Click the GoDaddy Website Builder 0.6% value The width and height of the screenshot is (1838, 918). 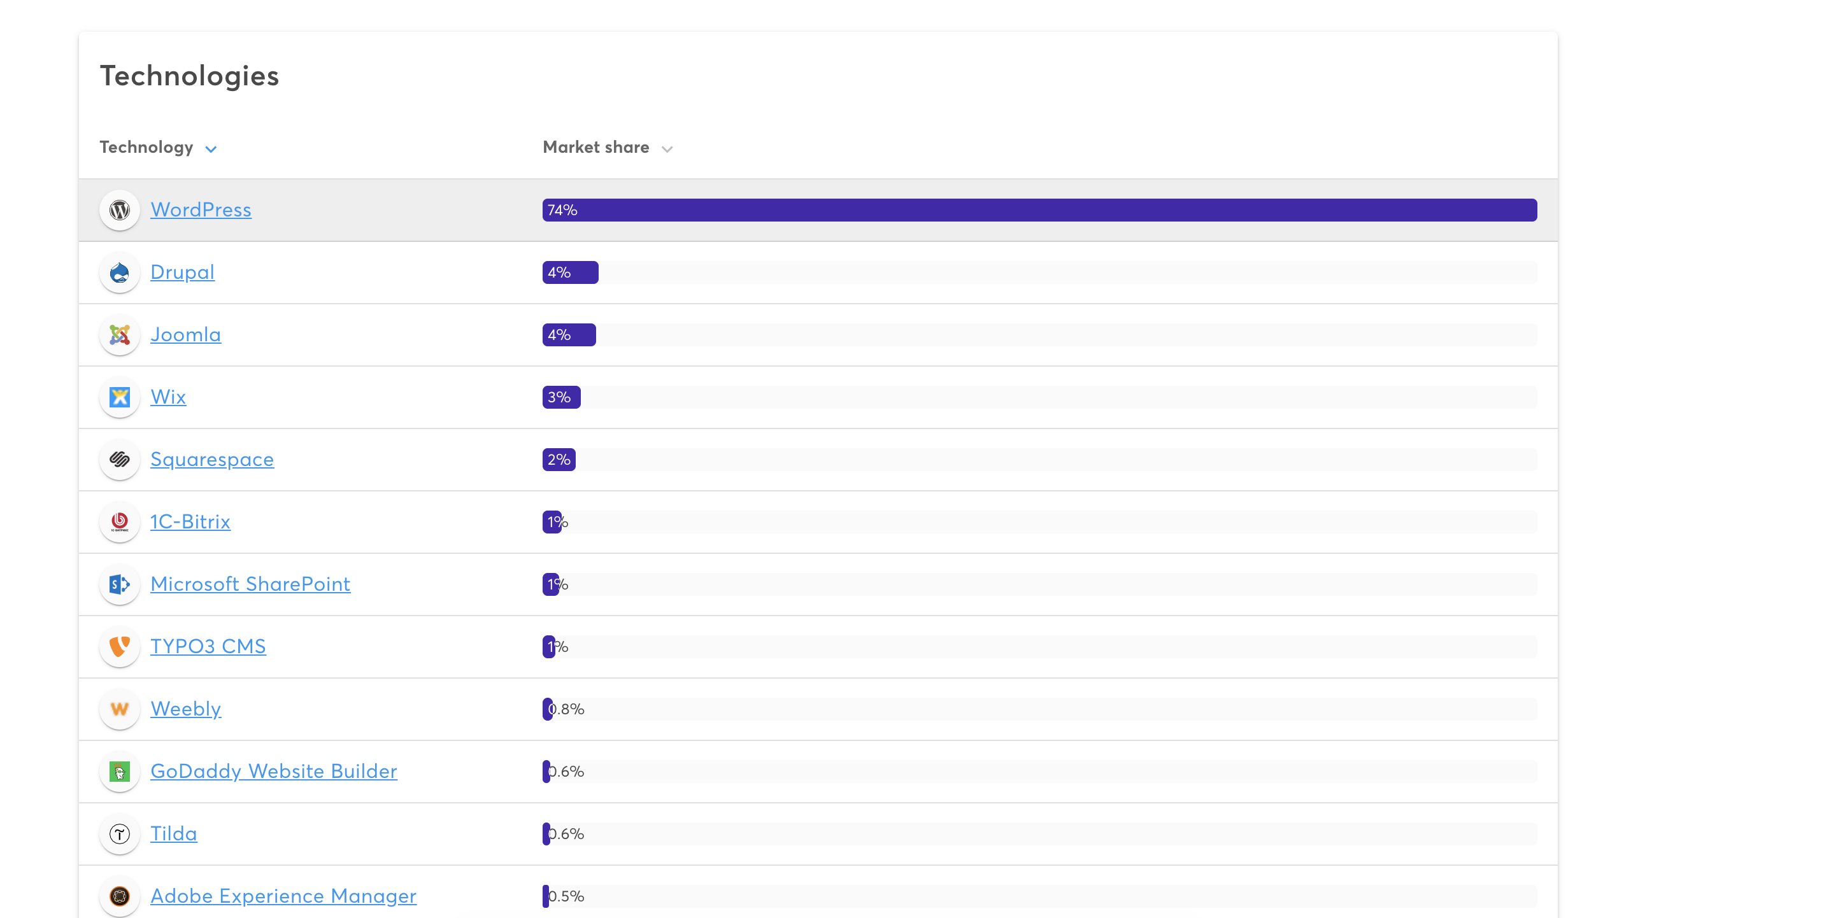point(567,772)
